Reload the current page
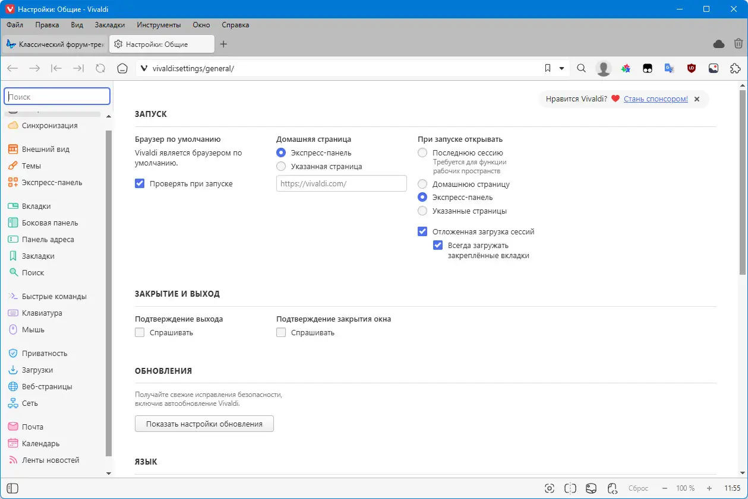This screenshot has height=499, width=748. click(x=100, y=68)
